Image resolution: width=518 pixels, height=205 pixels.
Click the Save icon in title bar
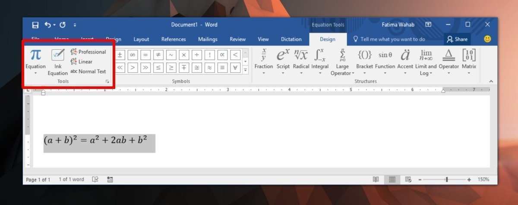tap(35, 24)
